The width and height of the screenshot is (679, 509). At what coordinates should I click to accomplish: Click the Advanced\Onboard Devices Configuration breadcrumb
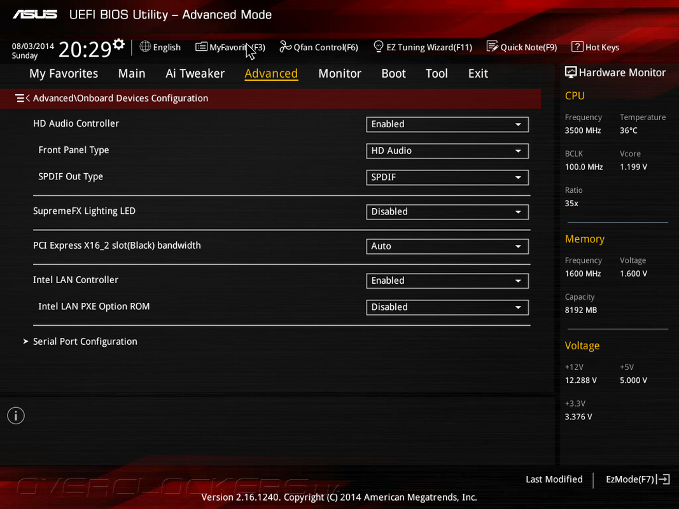tap(120, 98)
